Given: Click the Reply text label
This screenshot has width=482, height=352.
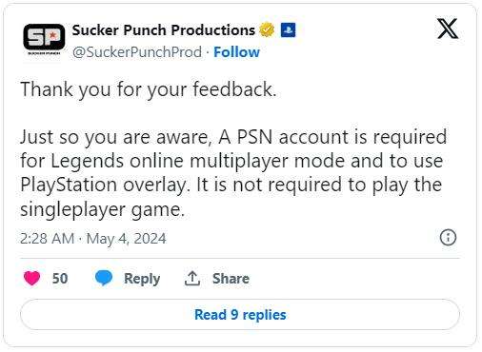Looking at the screenshot, I should [142, 279].
